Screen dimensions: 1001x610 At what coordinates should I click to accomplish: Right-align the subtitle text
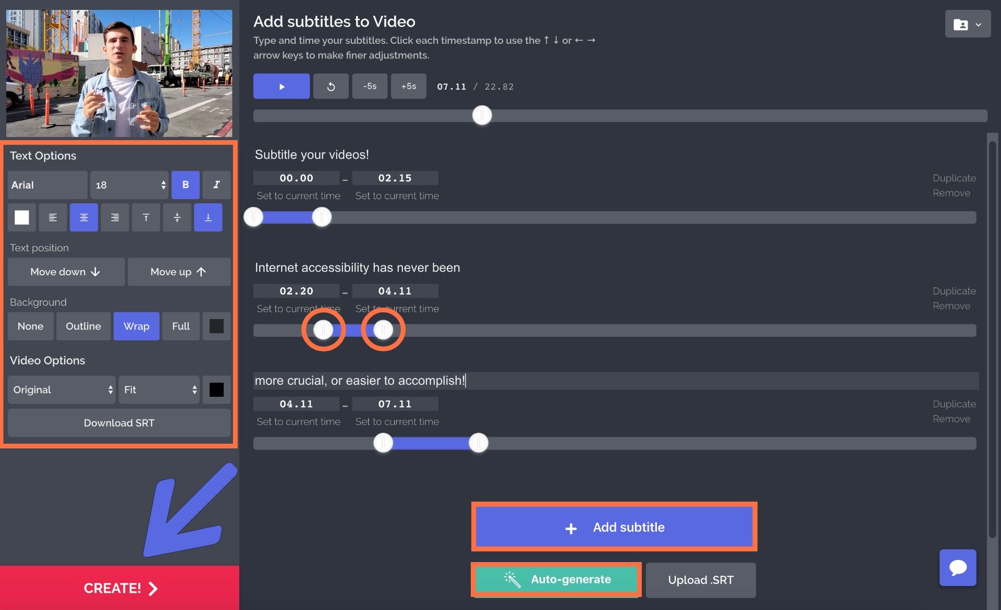(115, 217)
